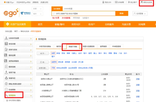Click the globe icon for 国际/港澳台漫游

pyautogui.click(x=6, y=84)
